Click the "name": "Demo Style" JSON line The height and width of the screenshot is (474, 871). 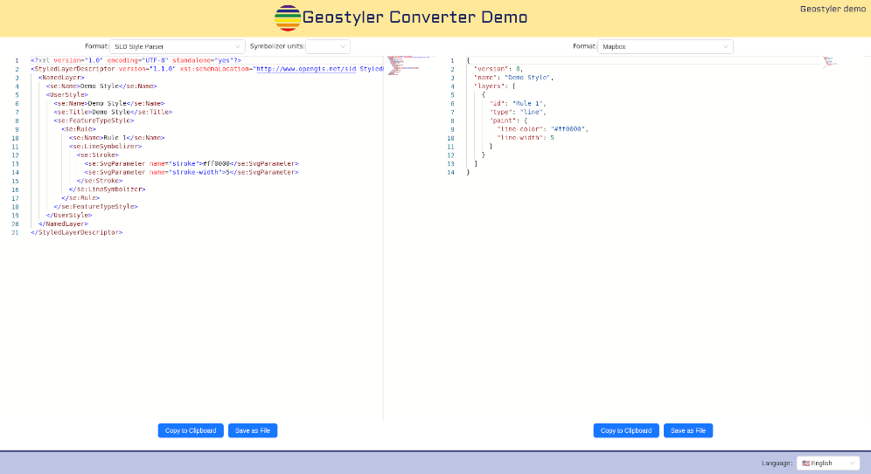pyautogui.click(x=514, y=78)
